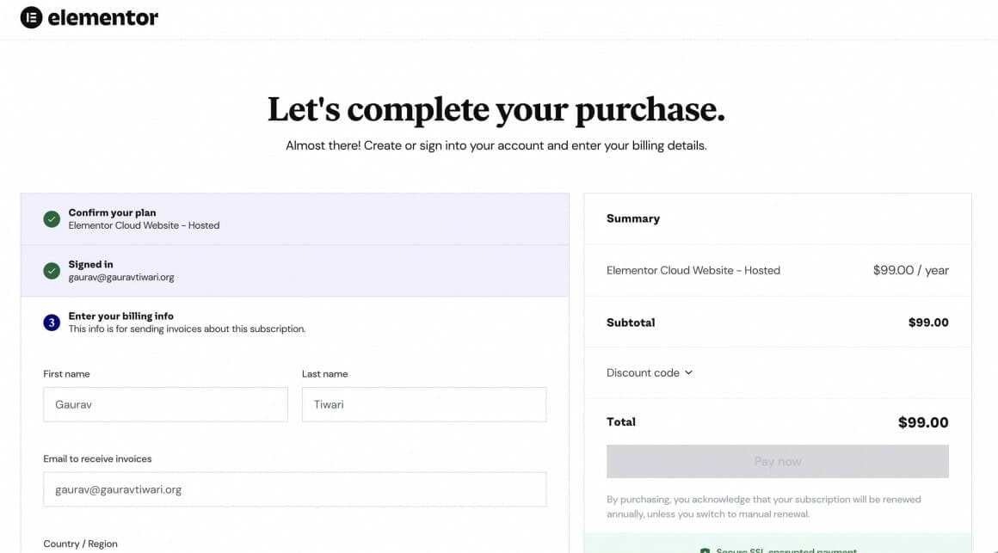Click the green checkmark next to Signed in
This screenshot has height=553, width=998.
52,270
